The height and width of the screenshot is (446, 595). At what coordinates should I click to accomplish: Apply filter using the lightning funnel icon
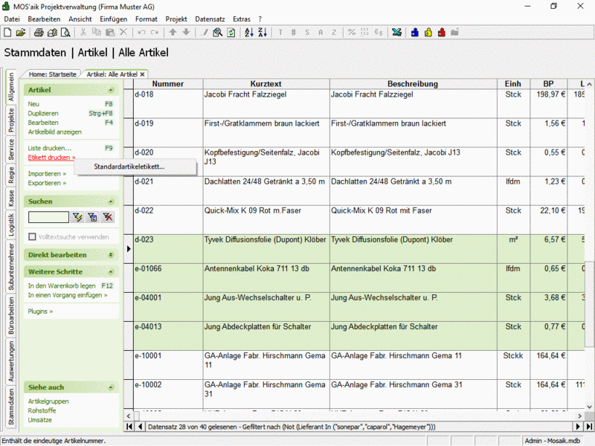pyautogui.click(x=78, y=217)
